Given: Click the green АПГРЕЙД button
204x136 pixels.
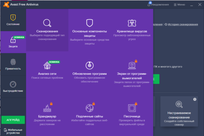Looking at the screenshot, I should pos(13,120).
